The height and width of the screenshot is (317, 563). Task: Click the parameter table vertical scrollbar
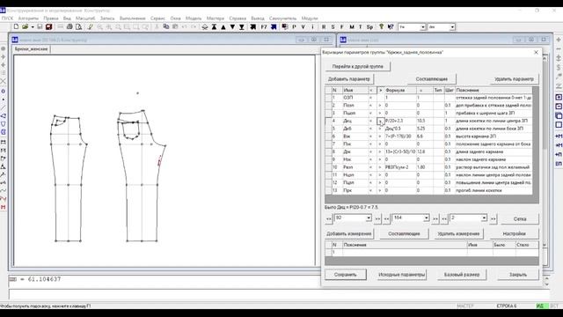(536, 144)
